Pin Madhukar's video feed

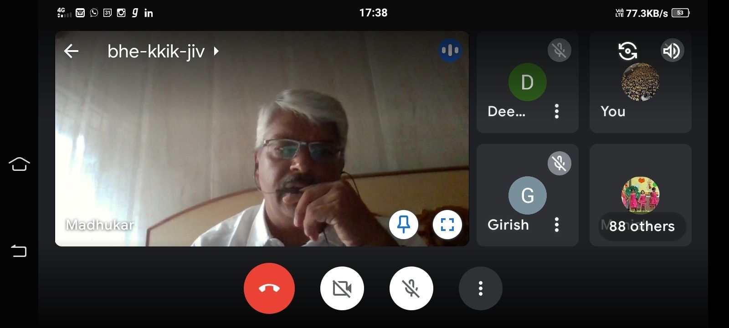coord(403,225)
